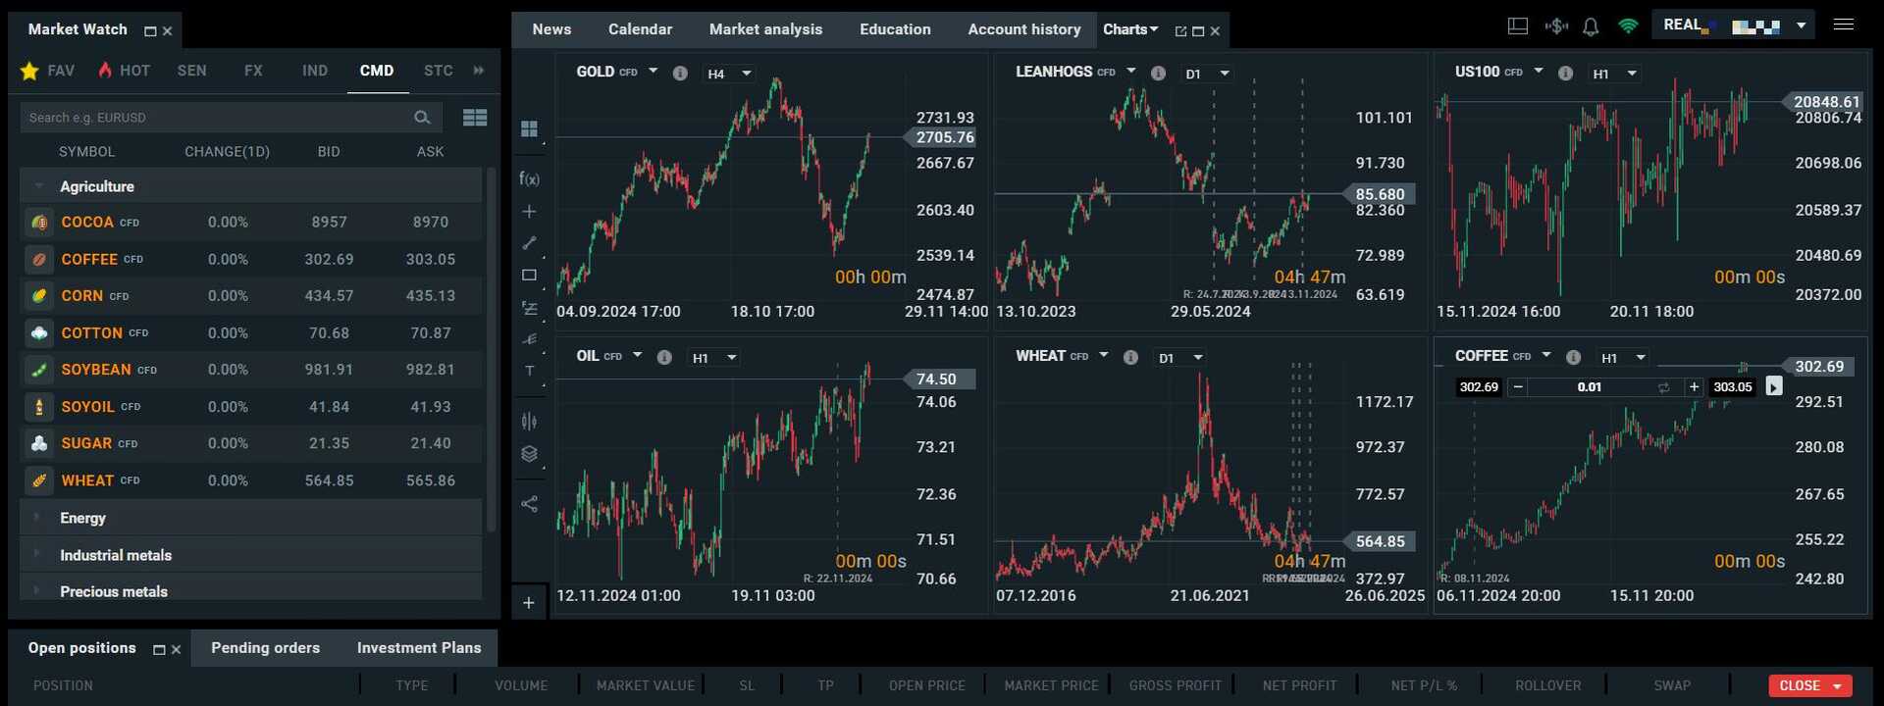The width and height of the screenshot is (1884, 706).
Task: Select the rectangle shape tool
Action: (x=529, y=276)
